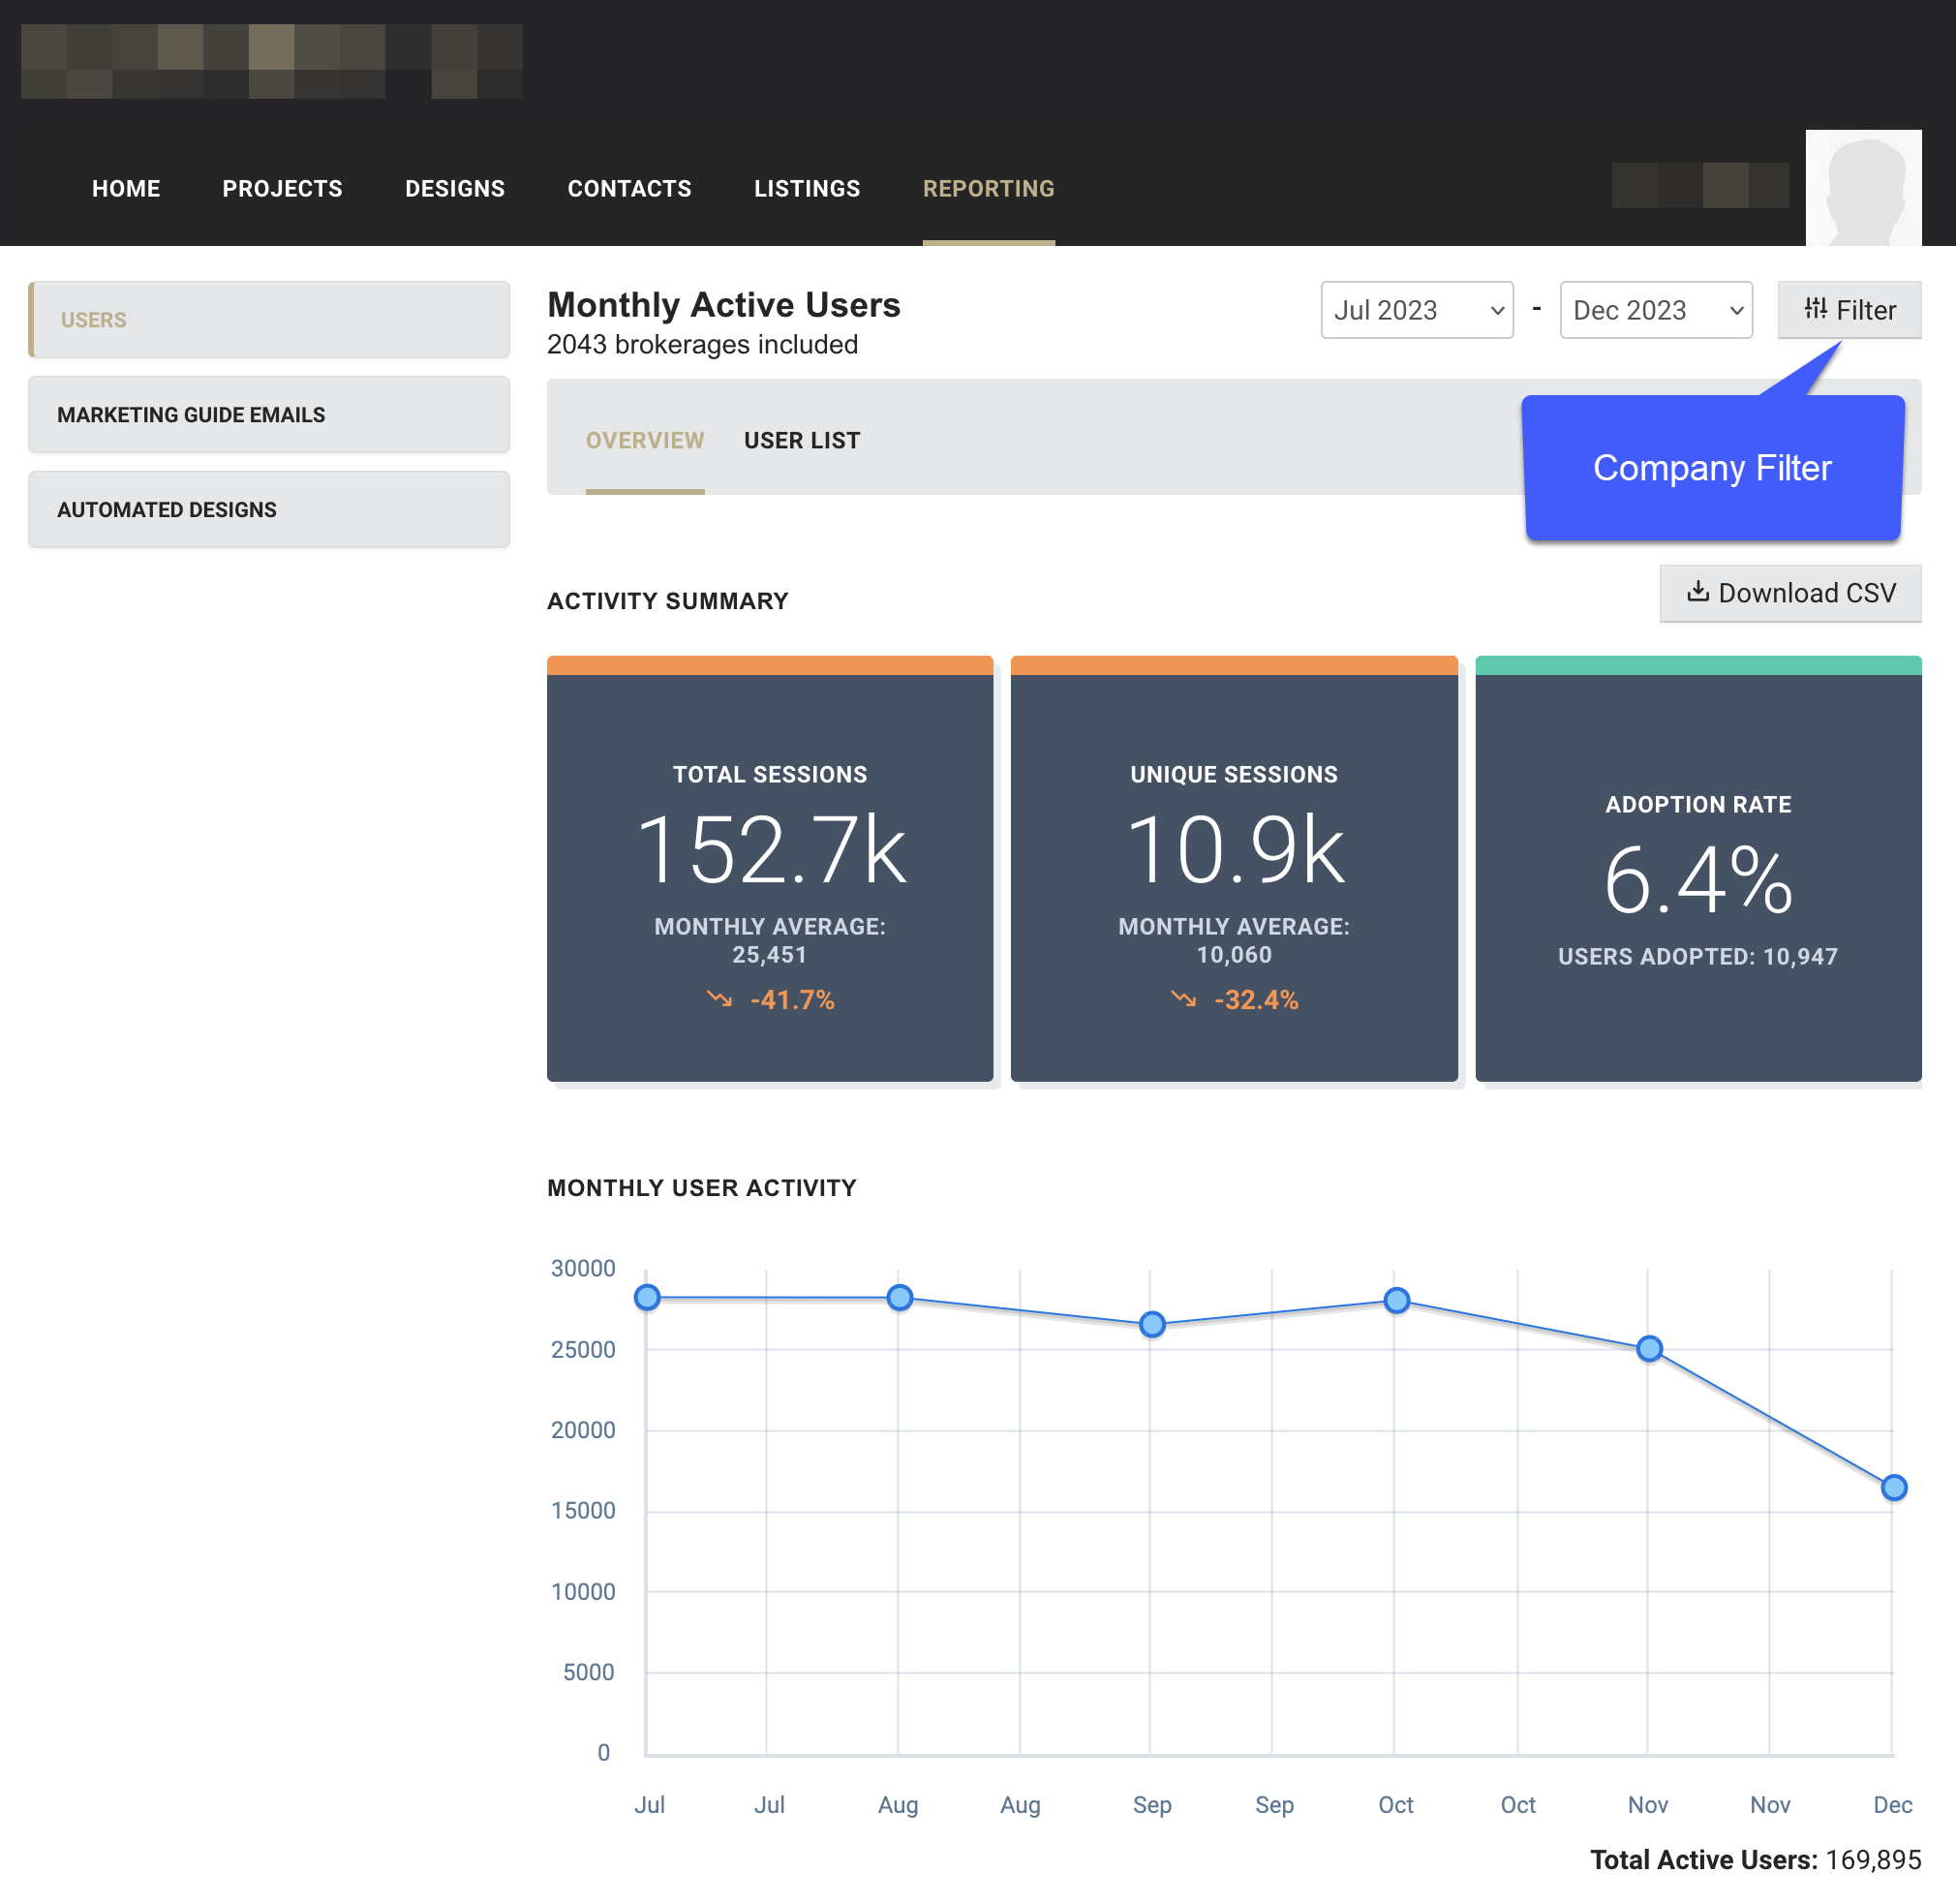Click the download arrow icon
The height and width of the screenshot is (1904, 1956).
point(1697,592)
